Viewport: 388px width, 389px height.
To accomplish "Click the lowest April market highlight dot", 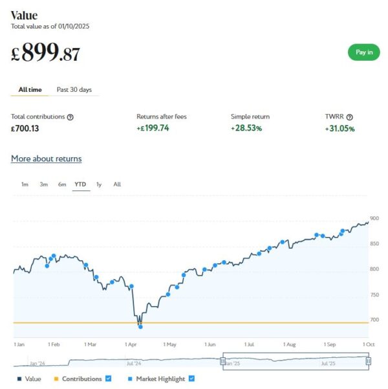I will point(140,327).
